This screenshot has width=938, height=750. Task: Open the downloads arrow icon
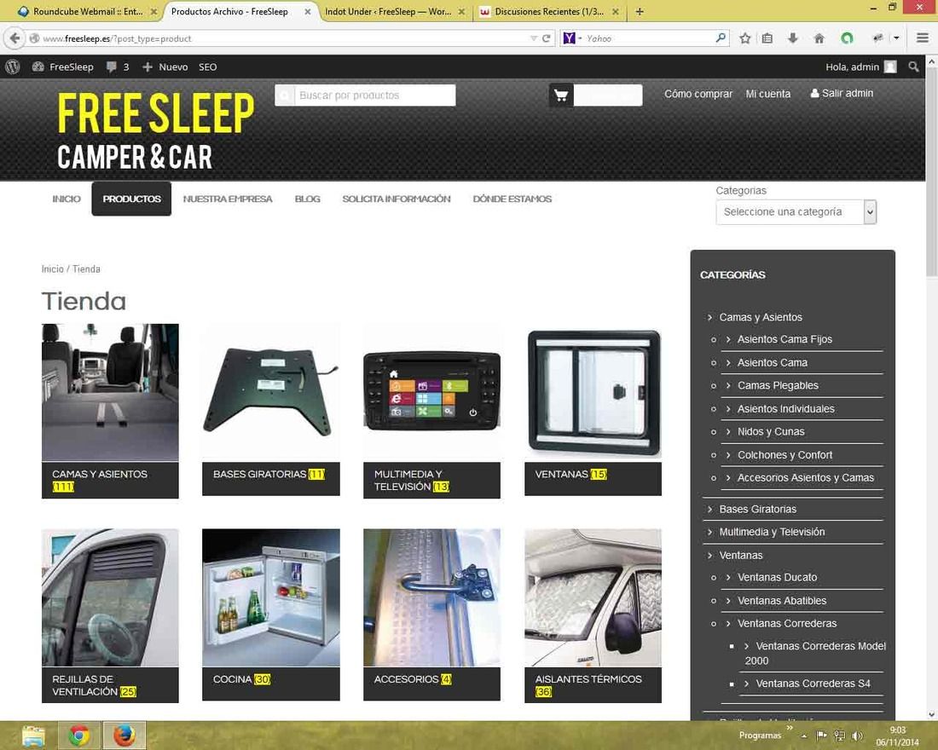click(x=793, y=38)
